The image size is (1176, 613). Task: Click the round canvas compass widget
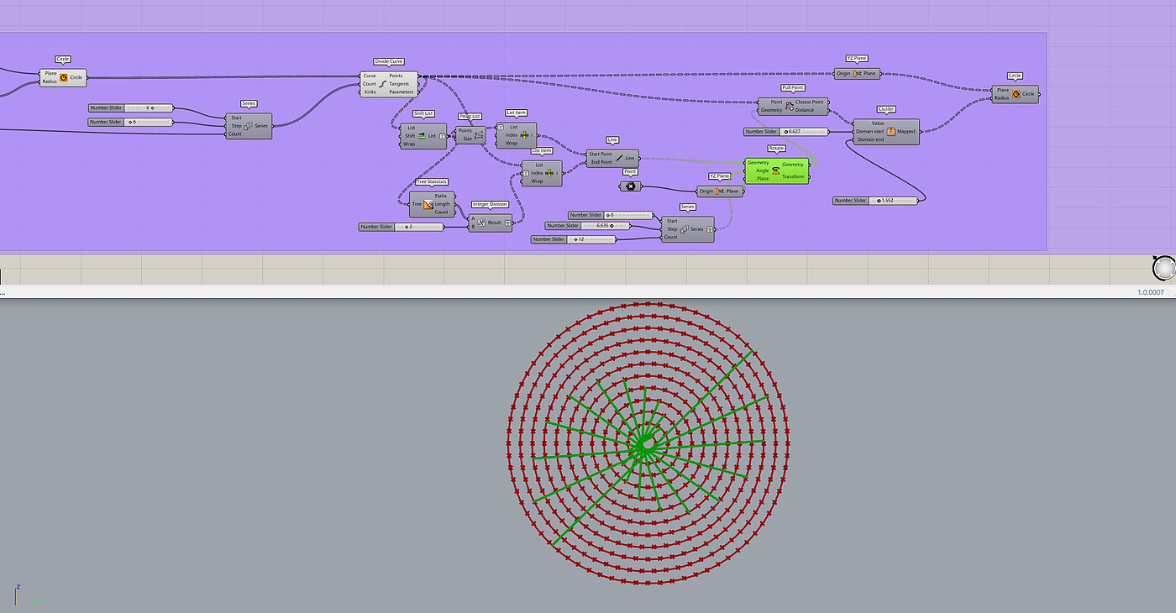point(1165,268)
